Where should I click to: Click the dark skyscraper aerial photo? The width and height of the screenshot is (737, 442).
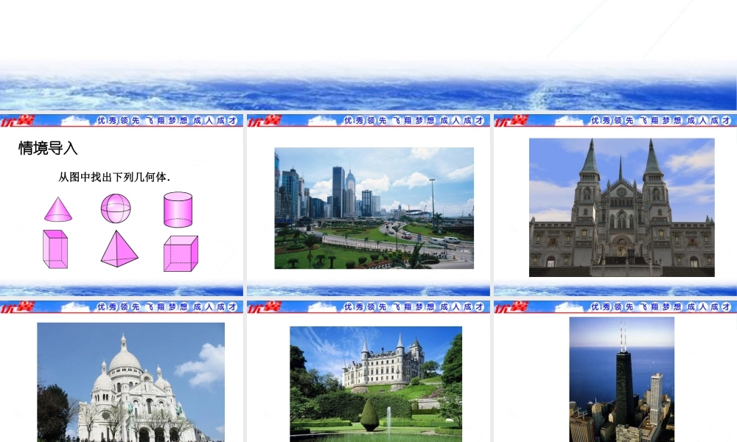tap(621, 379)
